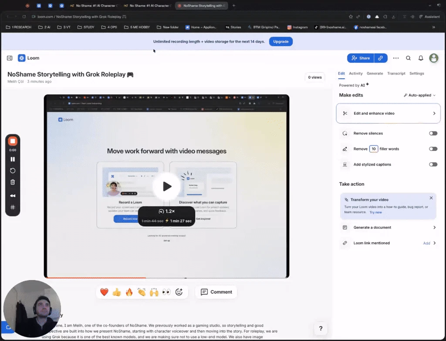Screen dimensions: 446x341
Task: Show more bookmarks with the double chevron
Action: point(434,27)
